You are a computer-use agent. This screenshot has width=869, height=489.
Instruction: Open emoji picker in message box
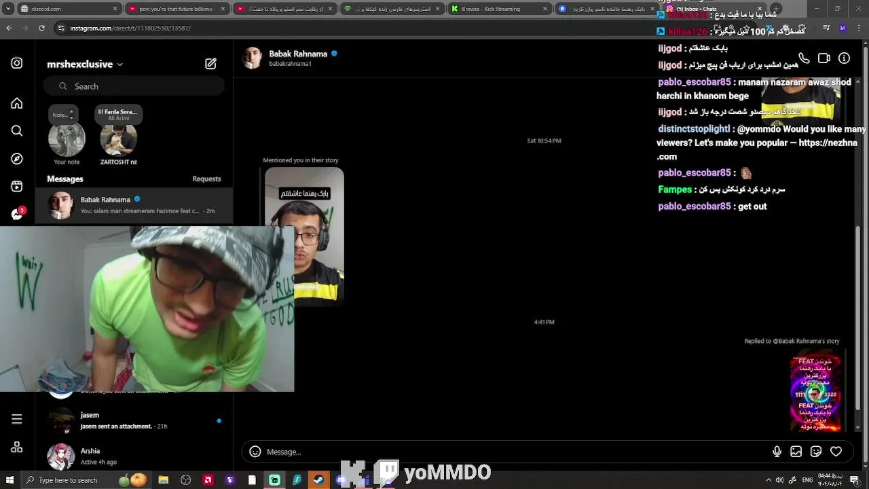(x=255, y=452)
